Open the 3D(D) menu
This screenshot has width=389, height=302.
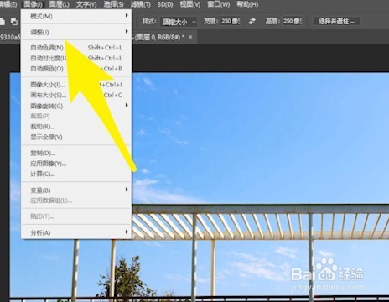tap(165, 4)
